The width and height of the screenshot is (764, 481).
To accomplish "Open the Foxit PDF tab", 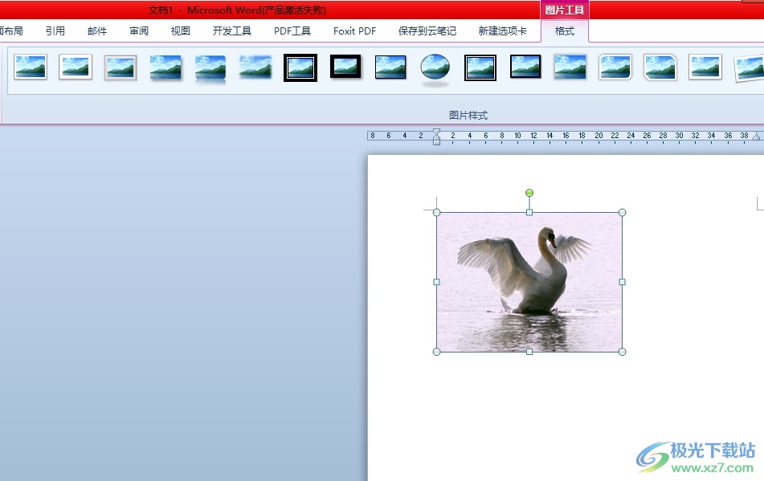I will coord(355,31).
